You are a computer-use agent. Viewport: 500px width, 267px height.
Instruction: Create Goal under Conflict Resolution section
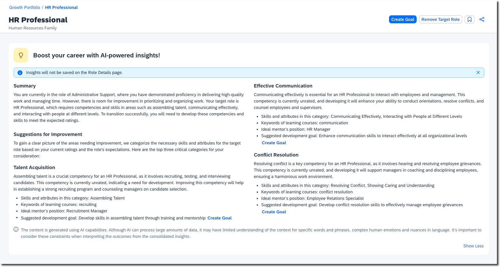(274, 212)
